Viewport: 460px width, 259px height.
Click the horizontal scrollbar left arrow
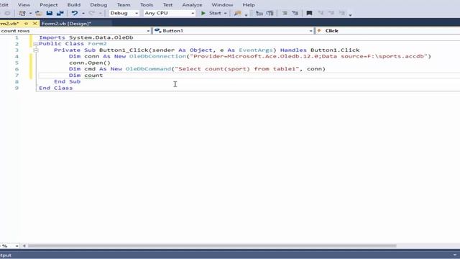[x=24, y=246]
